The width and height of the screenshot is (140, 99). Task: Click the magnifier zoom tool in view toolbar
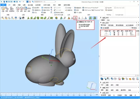3,18
